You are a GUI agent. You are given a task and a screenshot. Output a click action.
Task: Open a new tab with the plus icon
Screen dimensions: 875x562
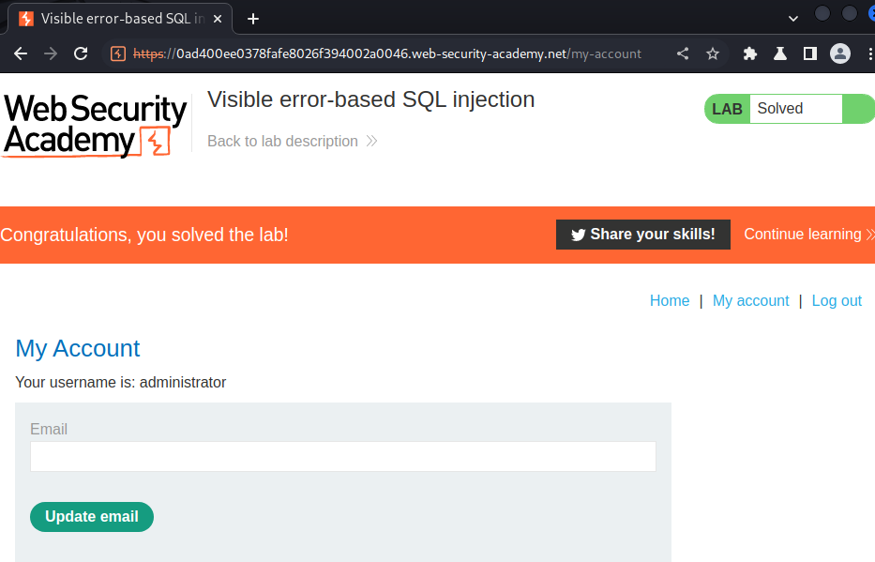click(253, 19)
